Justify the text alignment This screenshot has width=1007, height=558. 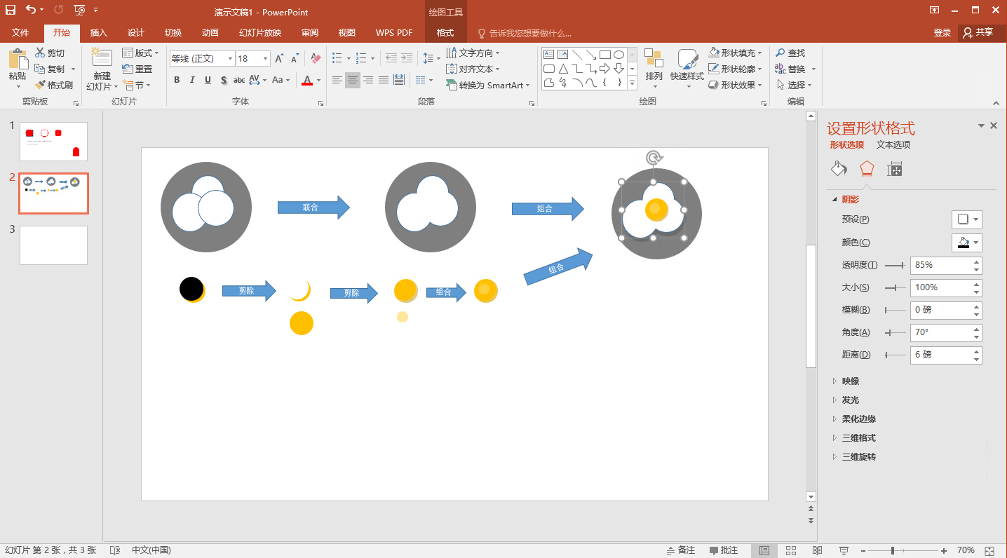384,80
